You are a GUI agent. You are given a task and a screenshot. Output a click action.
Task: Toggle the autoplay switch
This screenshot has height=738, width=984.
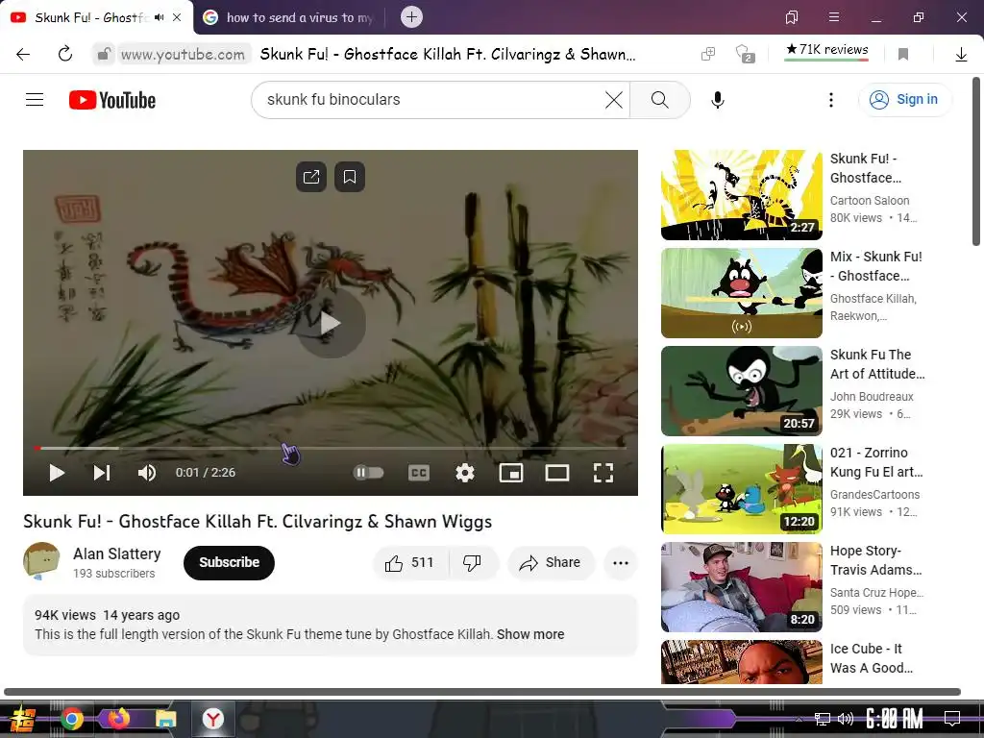[368, 473]
